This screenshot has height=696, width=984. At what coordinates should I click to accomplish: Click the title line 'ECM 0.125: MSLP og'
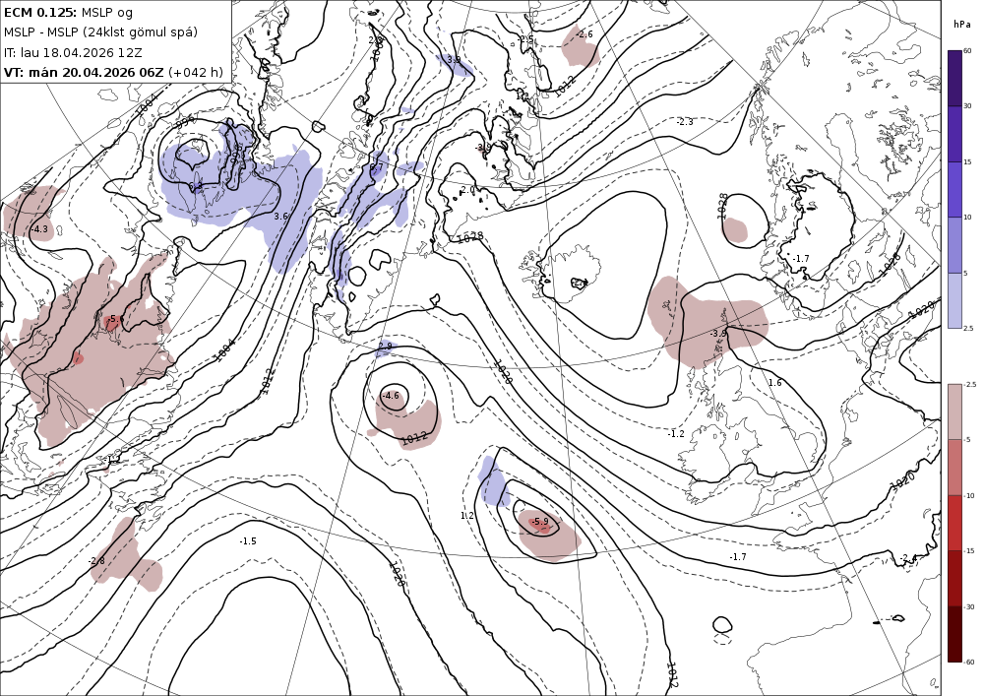click(69, 12)
